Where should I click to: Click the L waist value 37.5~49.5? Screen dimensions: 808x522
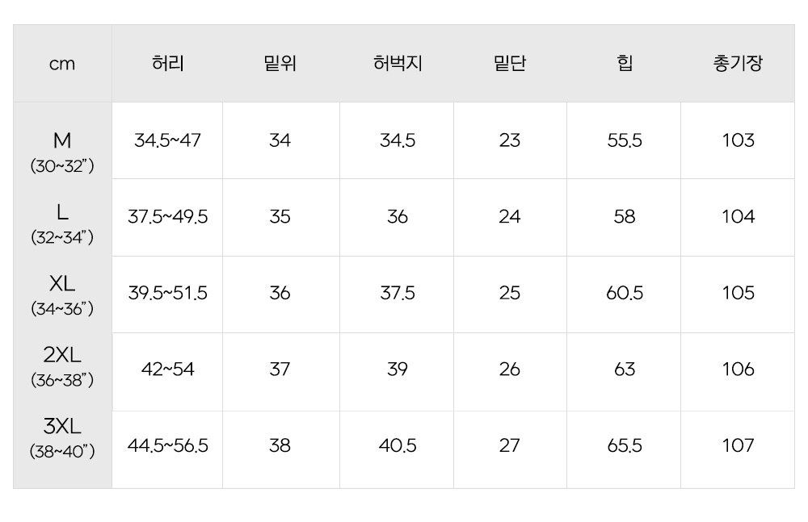click(x=167, y=217)
